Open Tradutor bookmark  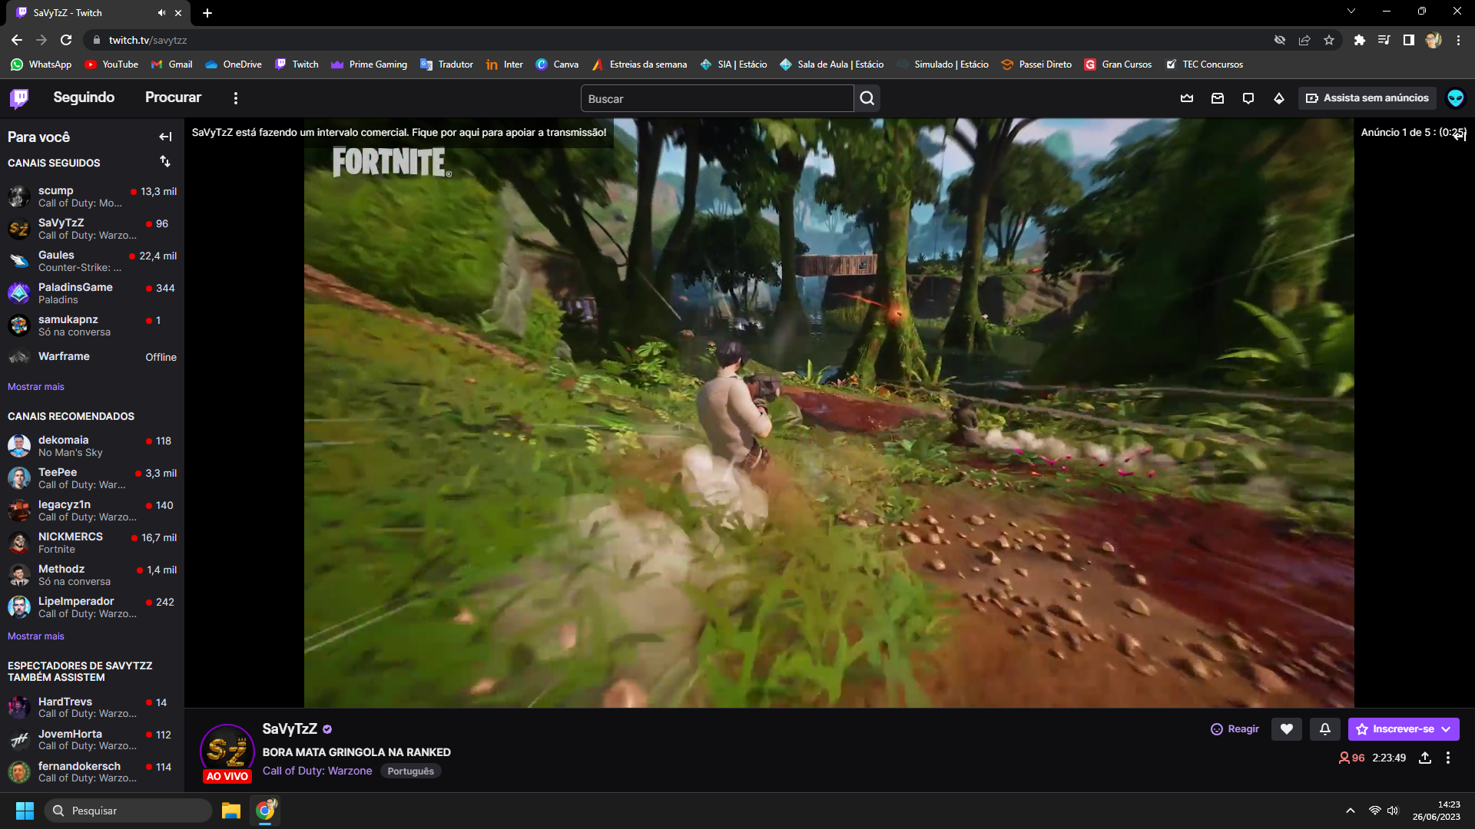click(447, 64)
